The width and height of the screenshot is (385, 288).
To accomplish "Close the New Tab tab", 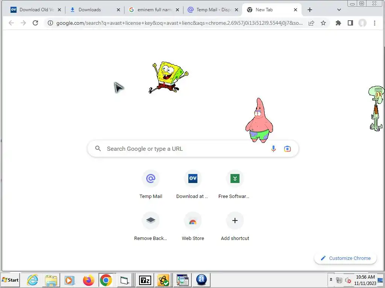I will tap(296, 10).
